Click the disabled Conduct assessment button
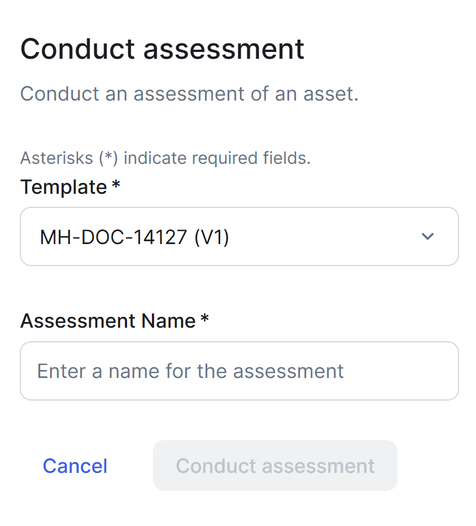The width and height of the screenshot is (476, 526). coord(275,466)
